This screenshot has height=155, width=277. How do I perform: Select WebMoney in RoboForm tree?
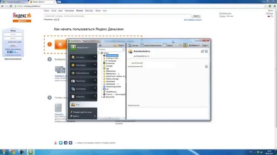pyautogui.click(x=111, y=92)
